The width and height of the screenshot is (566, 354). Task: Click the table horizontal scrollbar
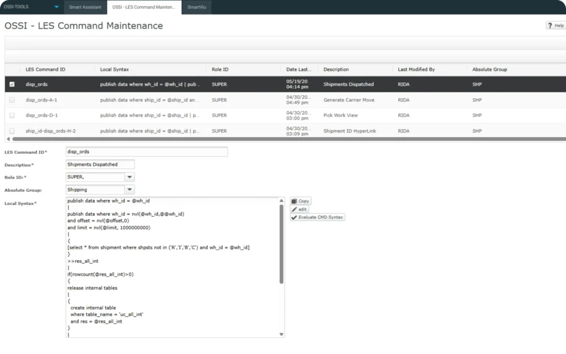[x=289, y=139]
